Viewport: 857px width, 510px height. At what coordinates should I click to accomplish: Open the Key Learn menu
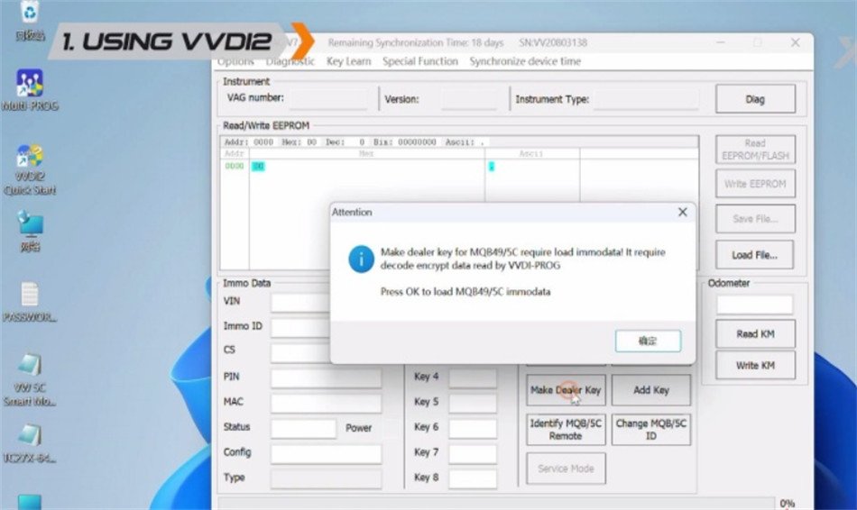coord(348,61)
